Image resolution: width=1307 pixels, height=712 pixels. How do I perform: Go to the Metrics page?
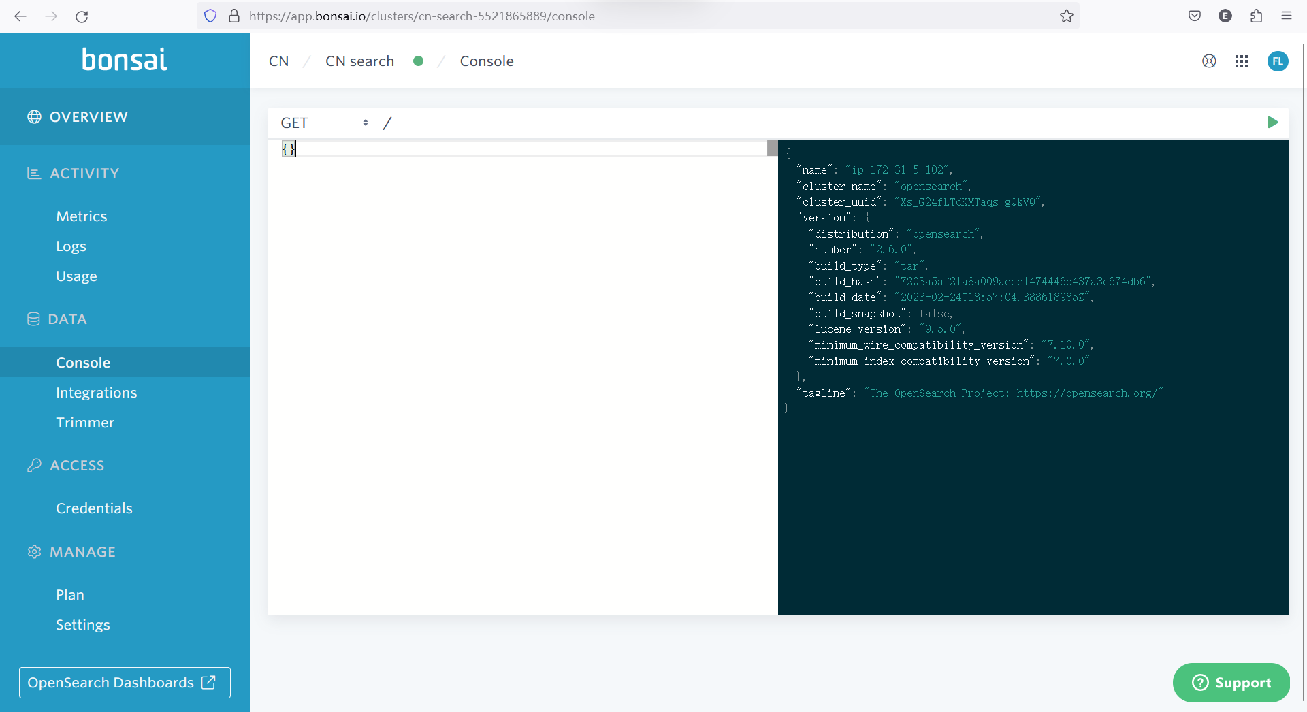82,216
